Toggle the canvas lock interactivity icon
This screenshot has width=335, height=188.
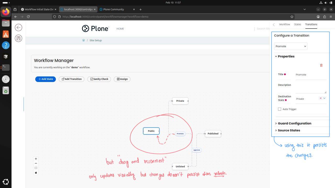click(36, 173)
